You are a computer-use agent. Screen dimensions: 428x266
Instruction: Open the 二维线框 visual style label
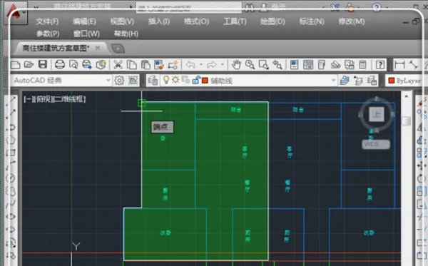click(68, 99)
